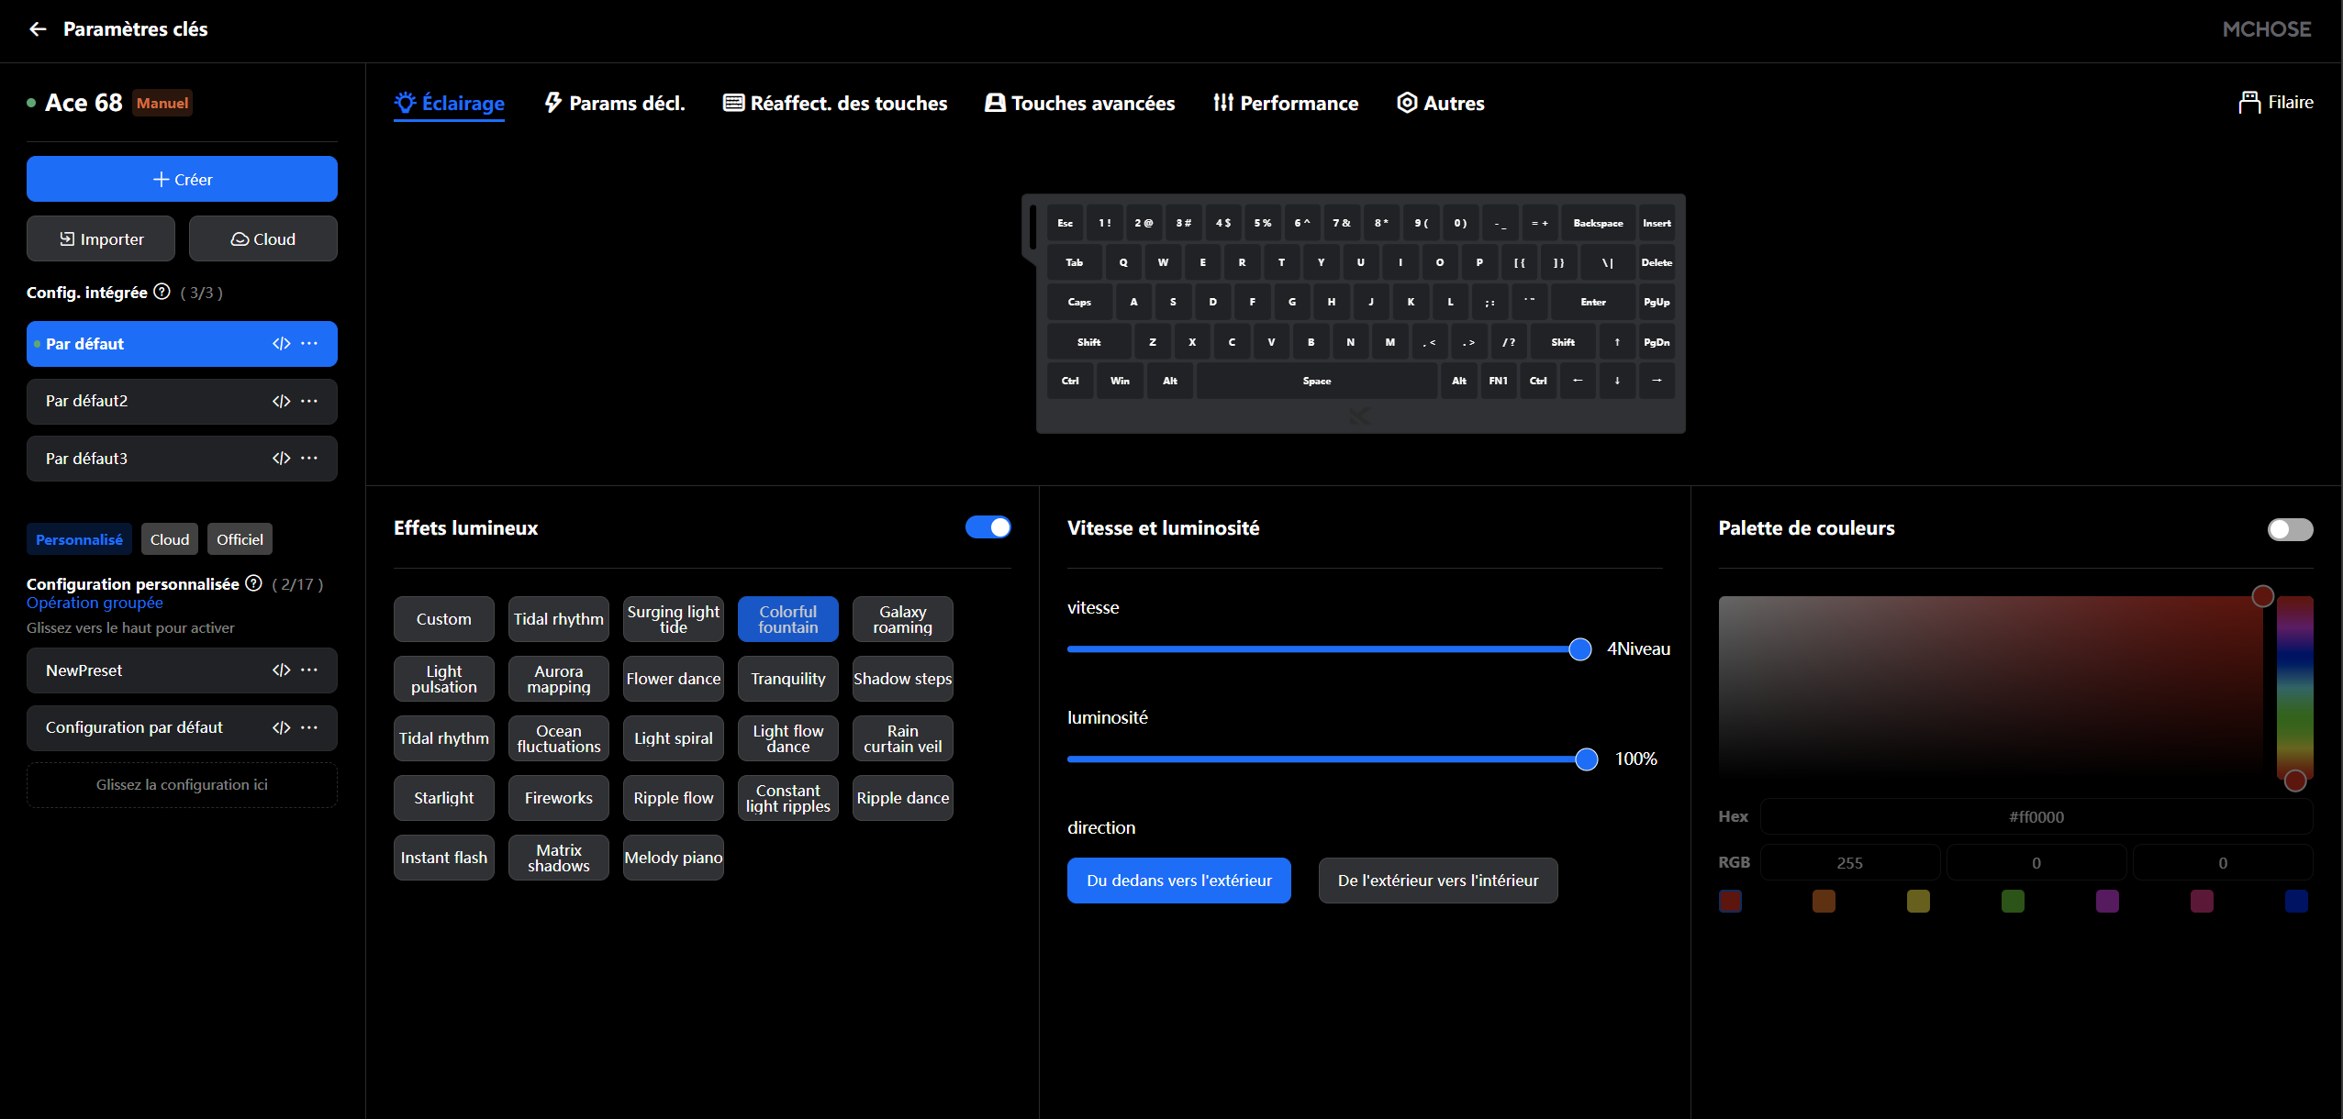Click the code icon on NewPreset

click(x=281, y=670)
